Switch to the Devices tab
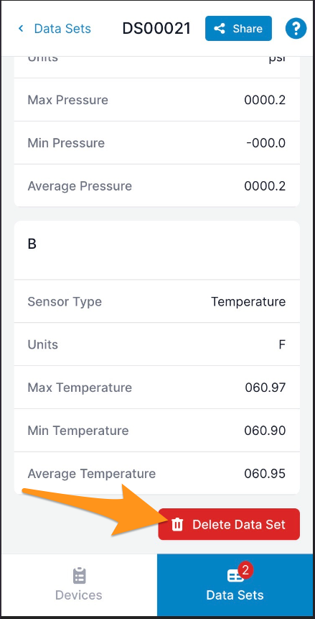Image resolution: width=315 pixels, height=619 pixels. tap(79, 584)
